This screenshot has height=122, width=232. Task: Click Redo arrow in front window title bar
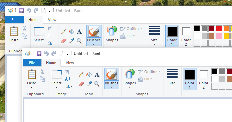53,54
